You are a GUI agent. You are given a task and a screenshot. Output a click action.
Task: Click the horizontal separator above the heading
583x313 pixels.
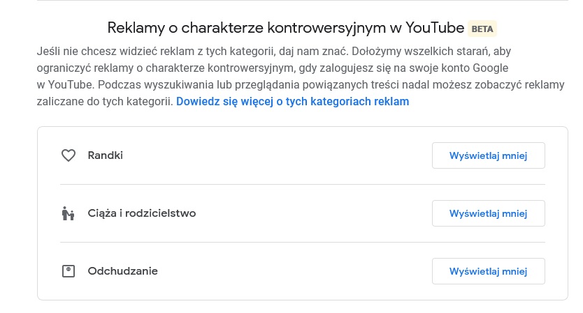click(302, 1)
